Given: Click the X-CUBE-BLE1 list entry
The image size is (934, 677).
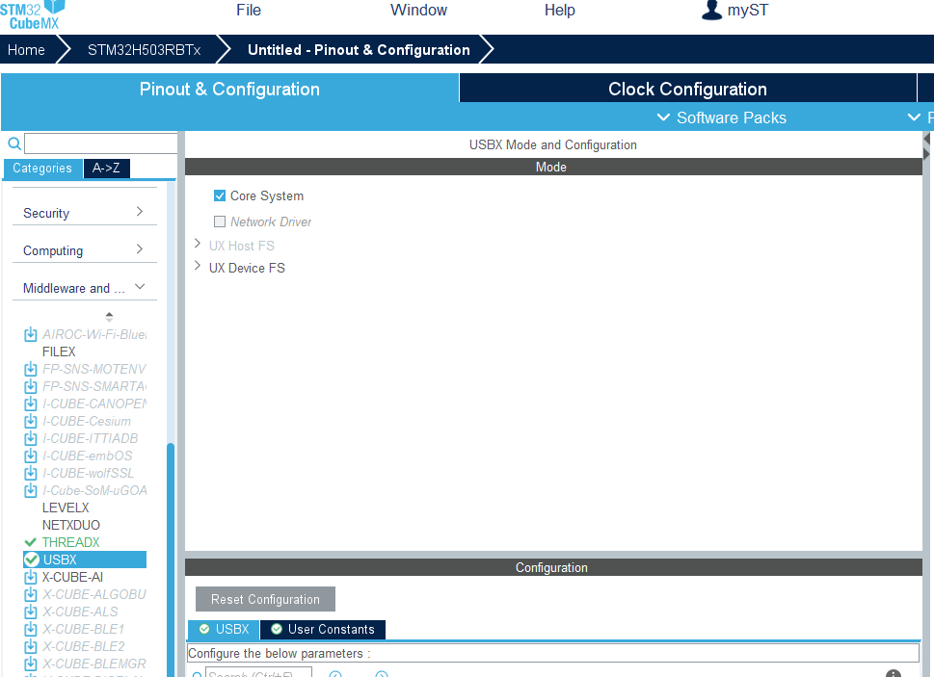Looking at the screenshot, I should point(84,629).
